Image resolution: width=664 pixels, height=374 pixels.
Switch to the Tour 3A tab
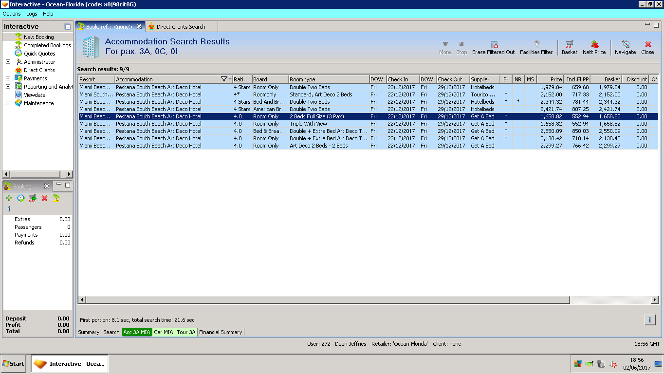[x=186, y=332]
